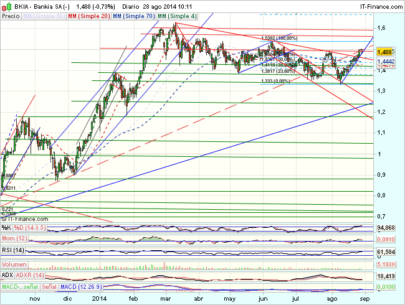Image resolution: width=405 pixels, height=305 pixels.
Task: Click the IT-Finance.com link at top right
Action: (381, 7)
